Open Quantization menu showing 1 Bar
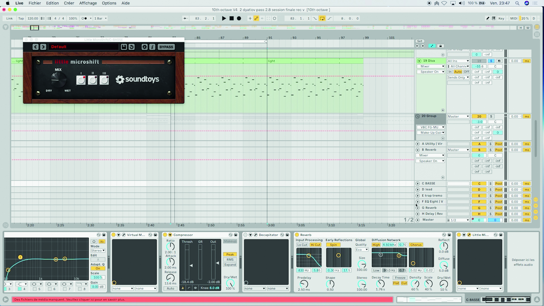This screenshot has height=306, width=544. coord(100,18)
